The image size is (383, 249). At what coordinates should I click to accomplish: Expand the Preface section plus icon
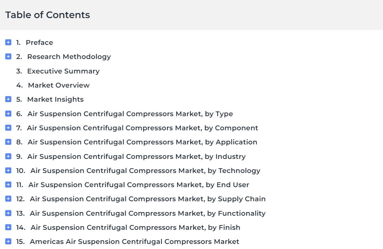pos(8,42)
